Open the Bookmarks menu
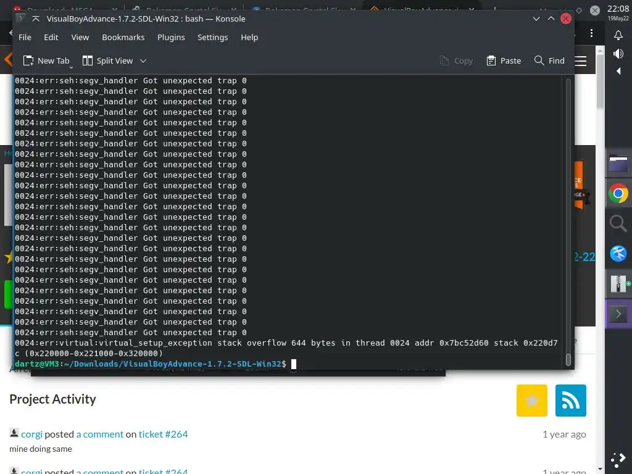This screenshot has width=632, height=474. 123,37
